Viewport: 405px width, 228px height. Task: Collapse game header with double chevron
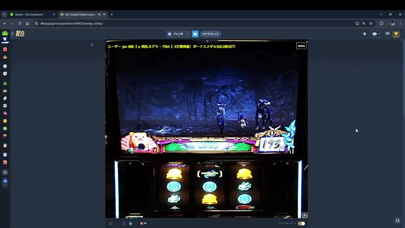click(x=207, y=41)
